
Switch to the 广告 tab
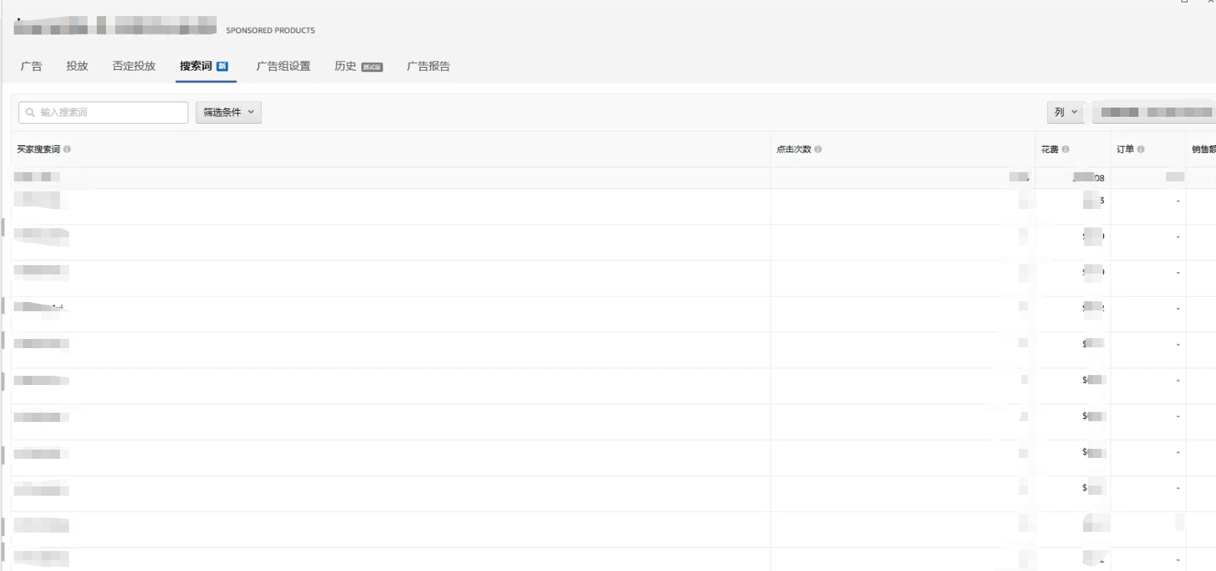(x=31, y=66)
